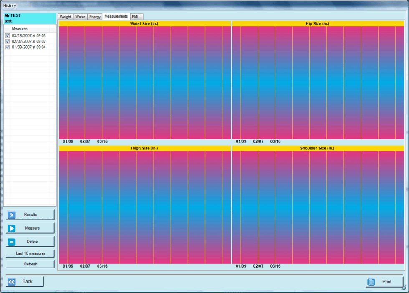Click the Results arrow icon

point(12,215)
